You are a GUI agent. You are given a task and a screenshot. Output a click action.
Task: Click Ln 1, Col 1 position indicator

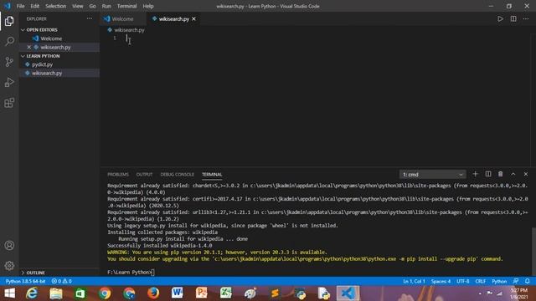[414, 281]
